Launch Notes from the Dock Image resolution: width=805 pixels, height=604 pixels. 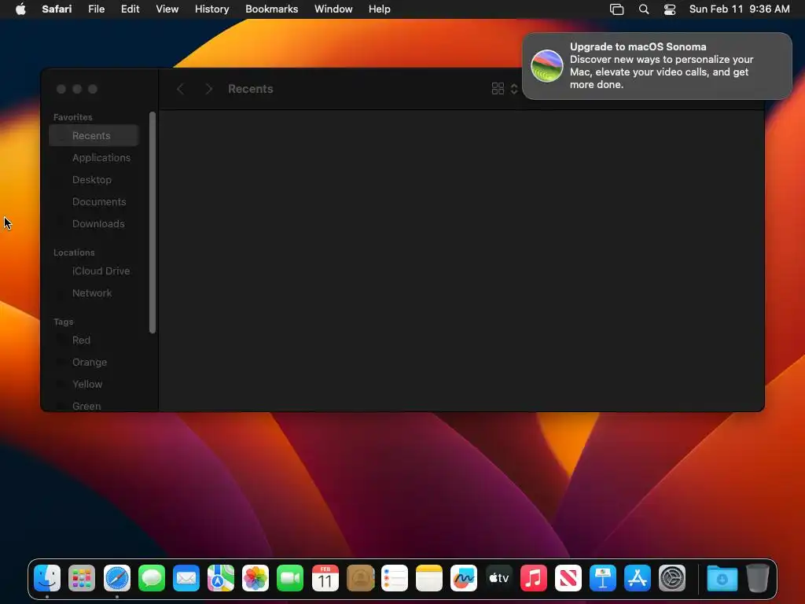429,578
